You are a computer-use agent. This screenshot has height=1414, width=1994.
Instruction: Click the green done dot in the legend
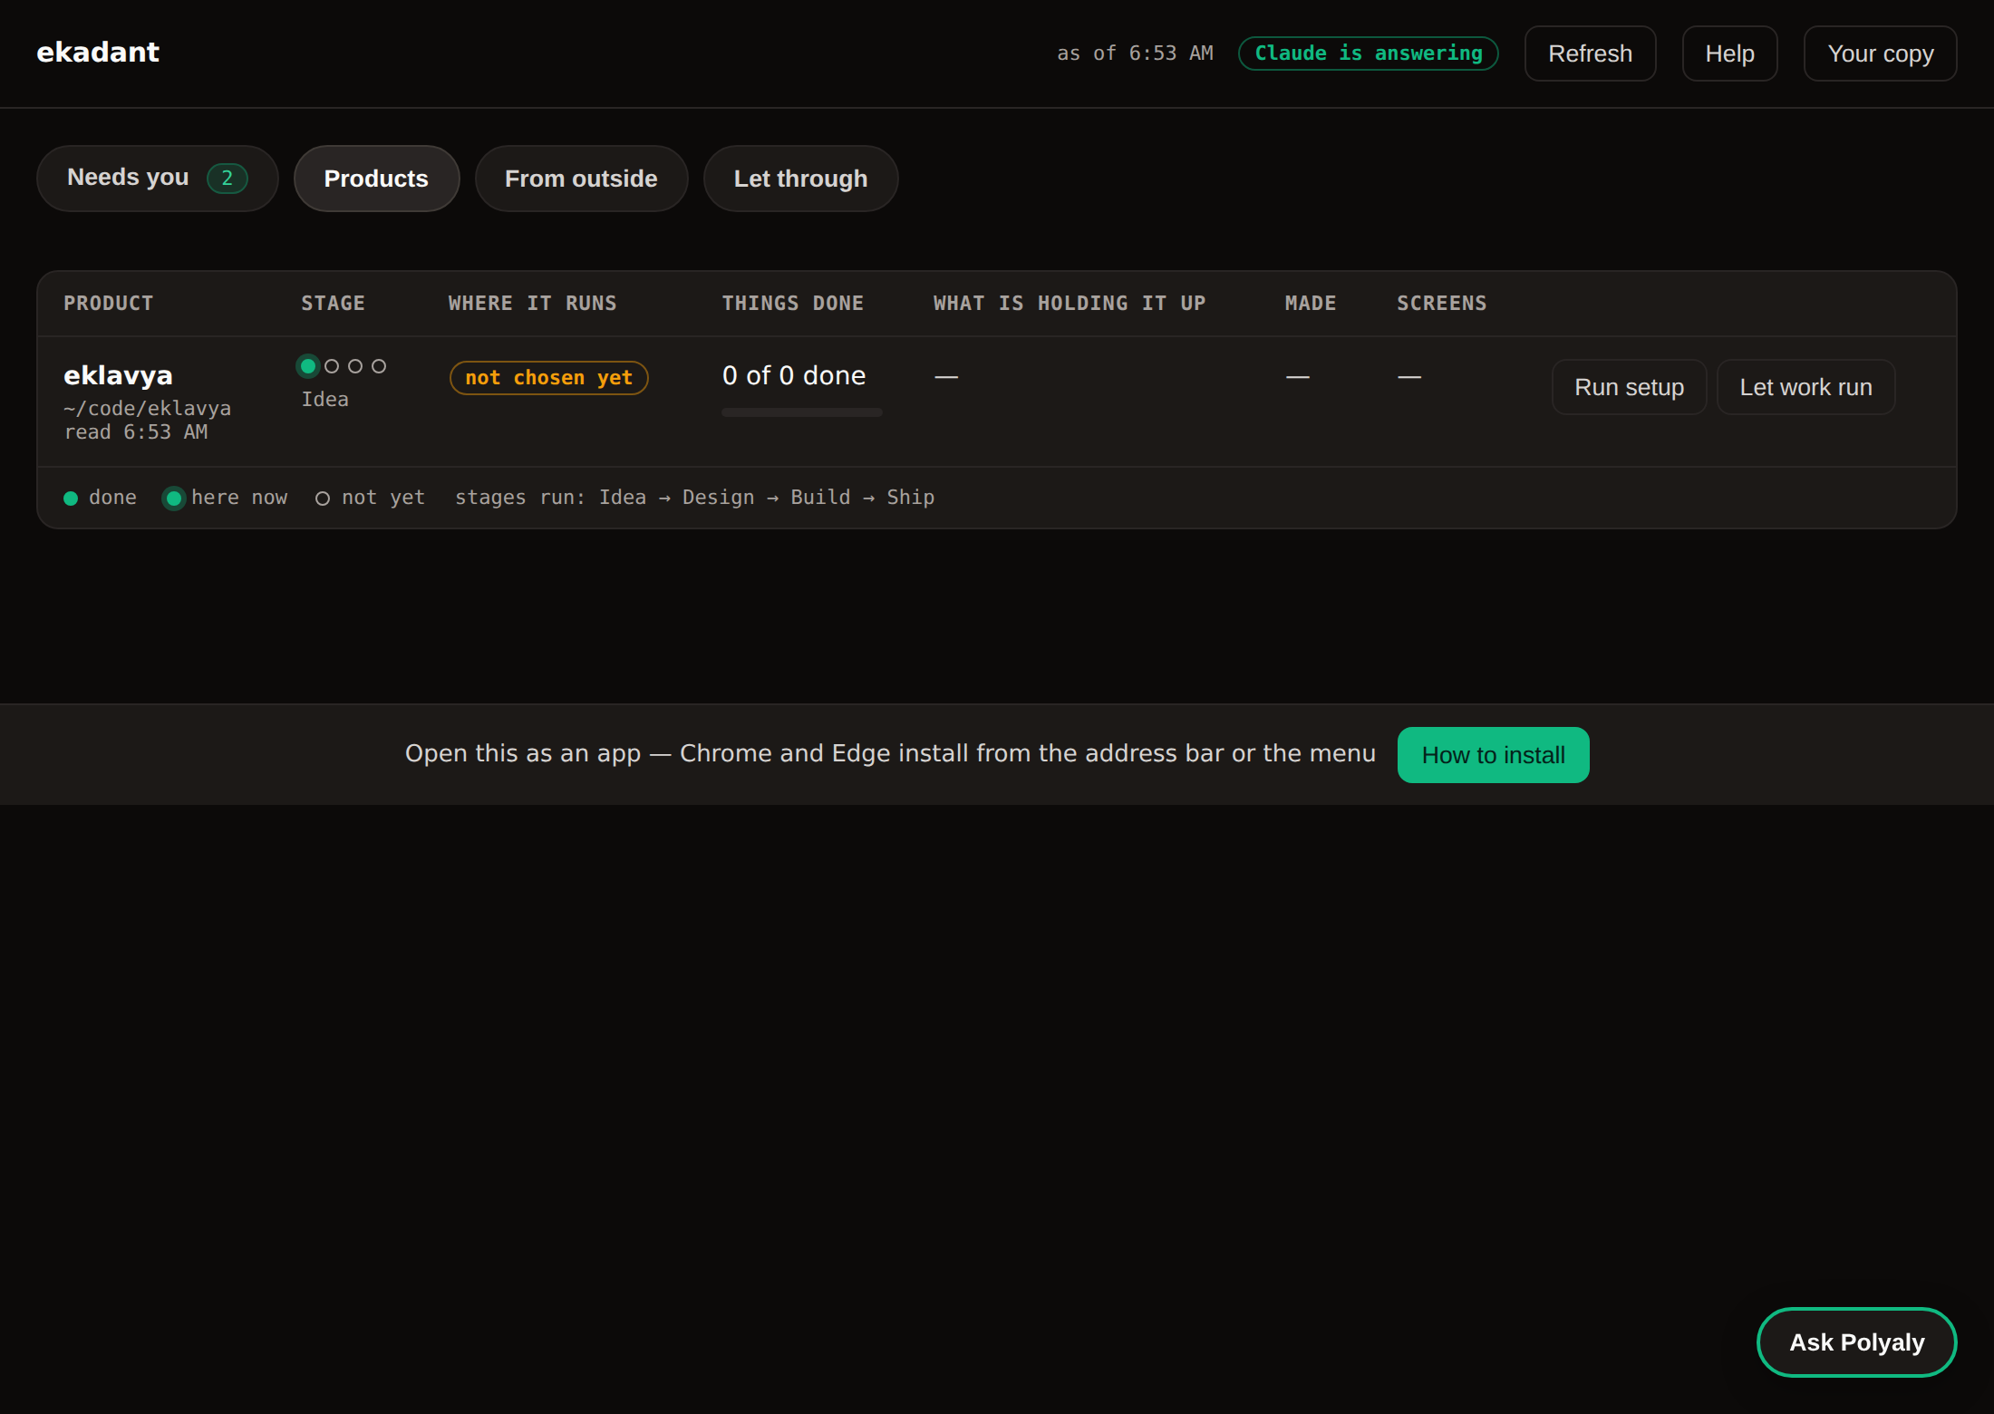tap(71, 499)
